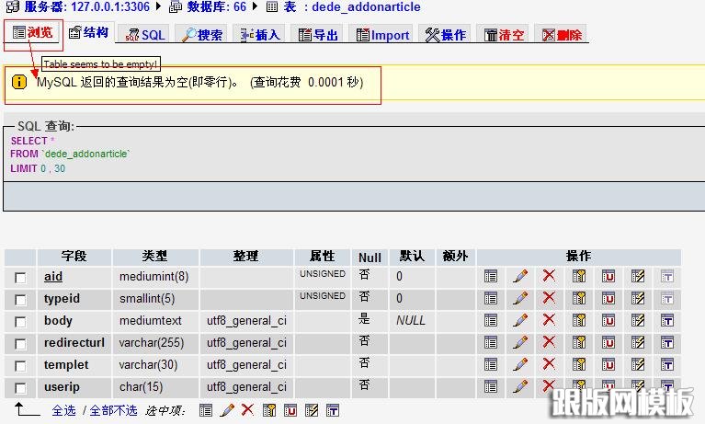The height and width of the screenshot is (424, 705).
Task: Open the 操作 (Operations) tab
Action: coord(446,35)
